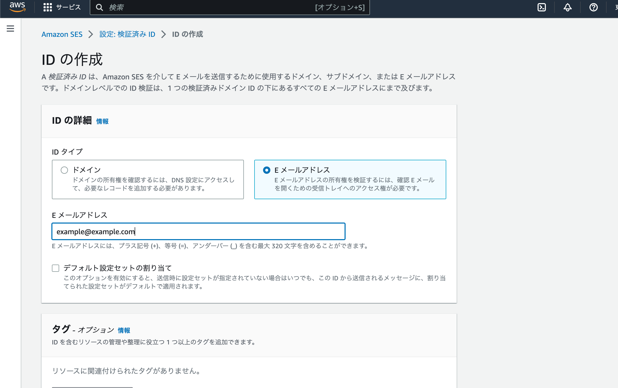Expand the hamburger side navigation
618x388 pixels.
(x=10, y=29)
